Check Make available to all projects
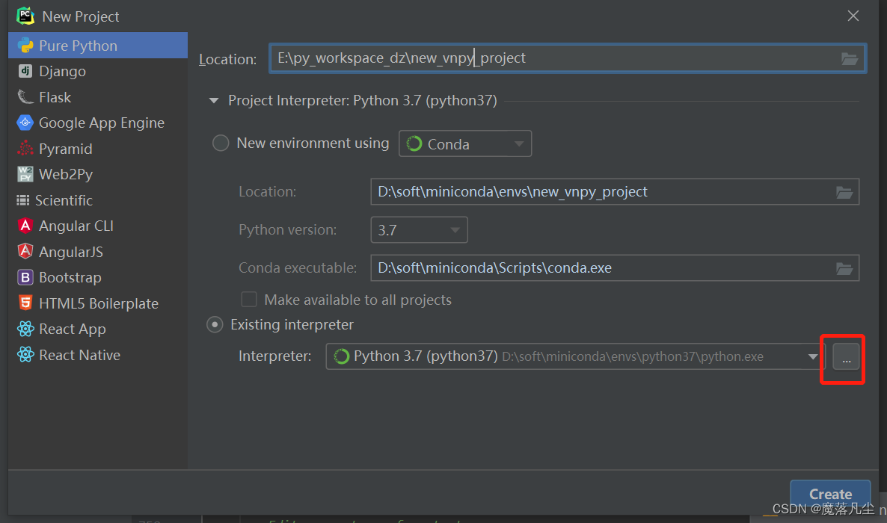This screenshot has width=887, height=523. (249, 300)
